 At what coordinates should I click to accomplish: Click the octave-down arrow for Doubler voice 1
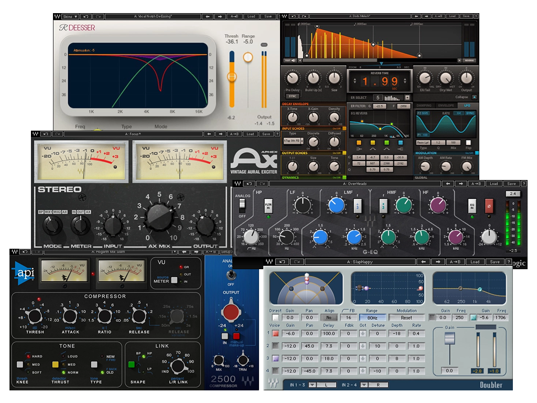tap(363, 333)
